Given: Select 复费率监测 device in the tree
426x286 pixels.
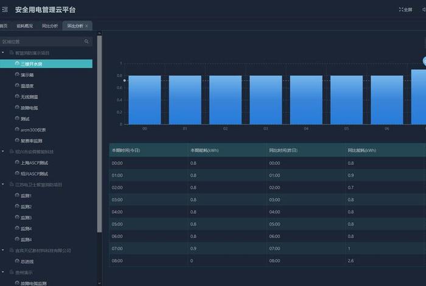Looking at the screenshot, I should (30, 141).
